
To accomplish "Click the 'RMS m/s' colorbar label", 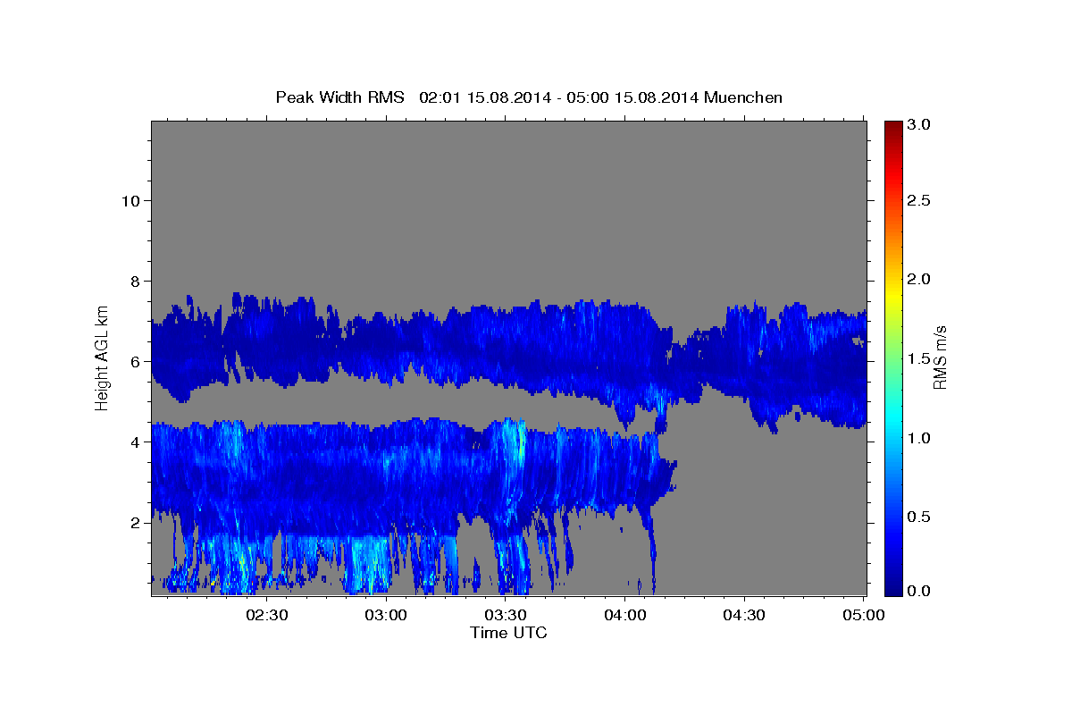I will click(940, 357).
